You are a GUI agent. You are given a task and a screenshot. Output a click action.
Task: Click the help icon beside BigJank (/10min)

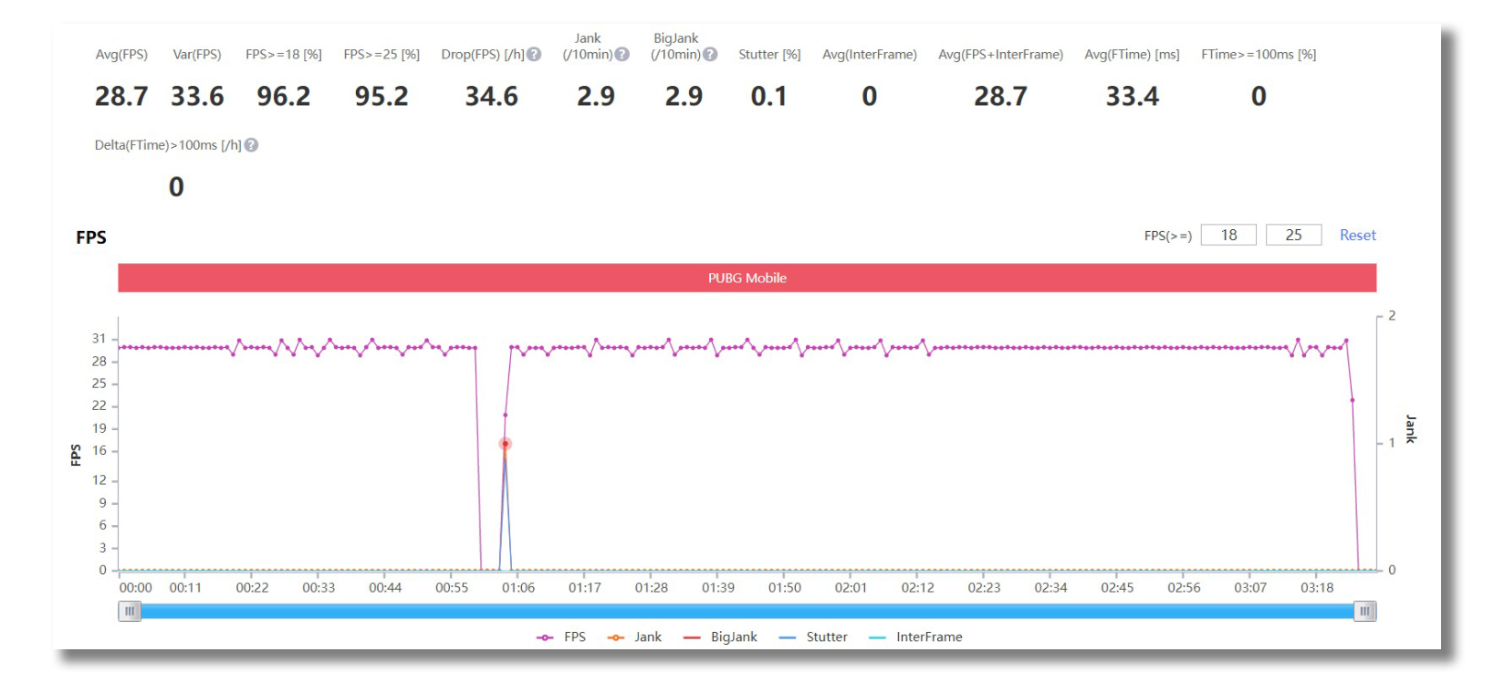pos(709,55)
